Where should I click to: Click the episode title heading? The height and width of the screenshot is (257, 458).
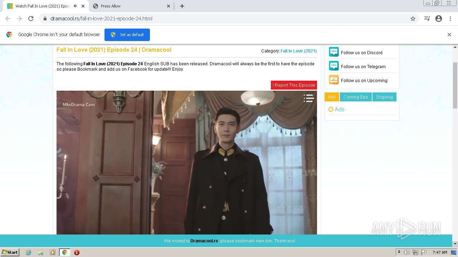[114, 50]
